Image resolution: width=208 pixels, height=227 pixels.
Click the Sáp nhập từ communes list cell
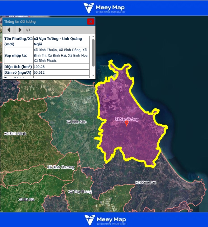61,55
